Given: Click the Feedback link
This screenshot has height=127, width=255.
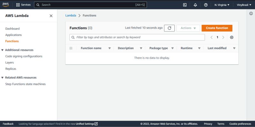Looking at the screenshot, I should 8,124.
